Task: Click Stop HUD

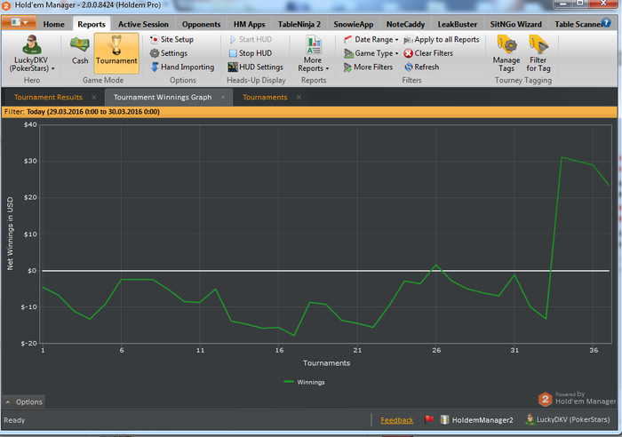Action: 251,53
